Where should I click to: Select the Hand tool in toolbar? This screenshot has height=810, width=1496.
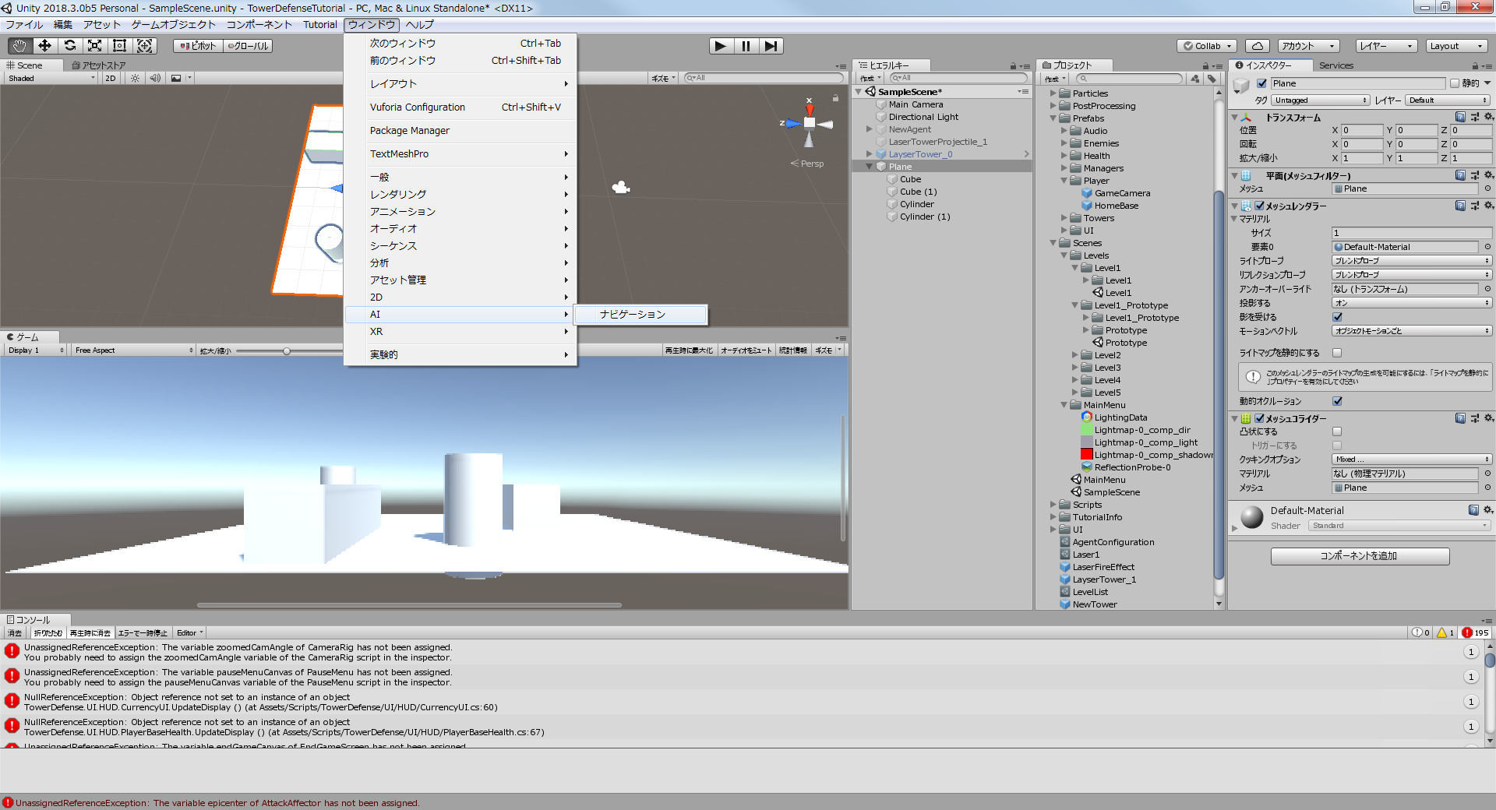(19, 46)
